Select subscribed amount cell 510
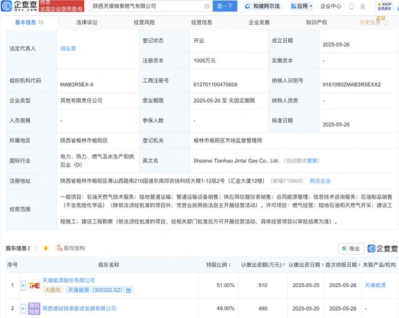The height and width of the screenshot is (318, 399). pyautogui.click(x=263, y=286)
